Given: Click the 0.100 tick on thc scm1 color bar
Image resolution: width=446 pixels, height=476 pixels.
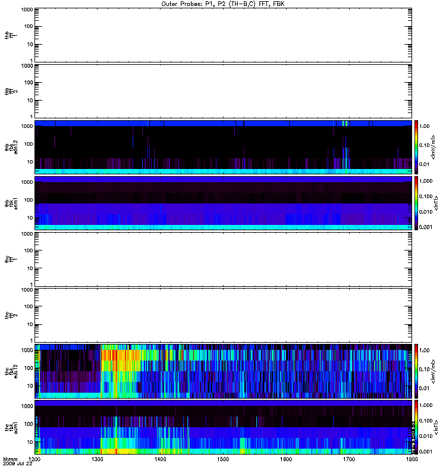Looking at the screenshot, I should tap(426, 421).
